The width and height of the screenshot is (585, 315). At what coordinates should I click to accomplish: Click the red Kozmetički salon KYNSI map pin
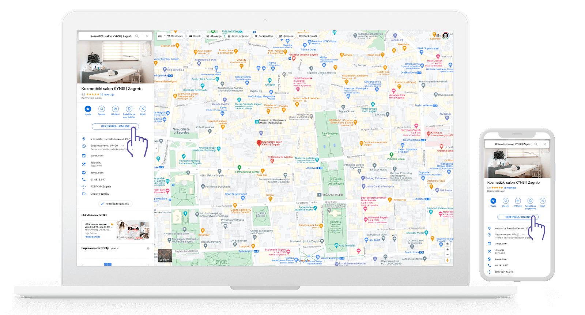[x=259, y=143]
